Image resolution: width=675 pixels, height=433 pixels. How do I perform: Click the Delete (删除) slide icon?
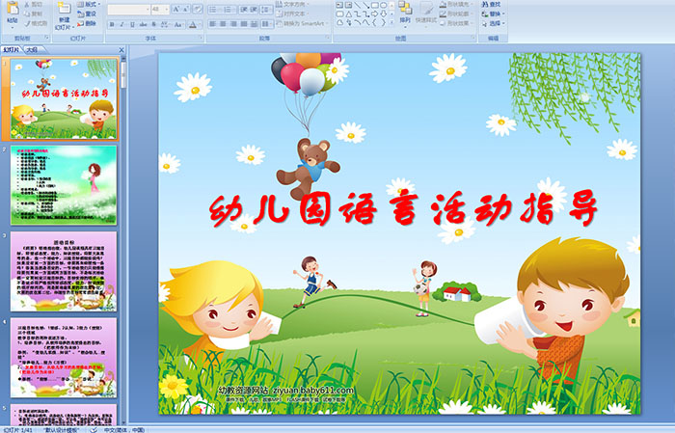tap(80, 23)
